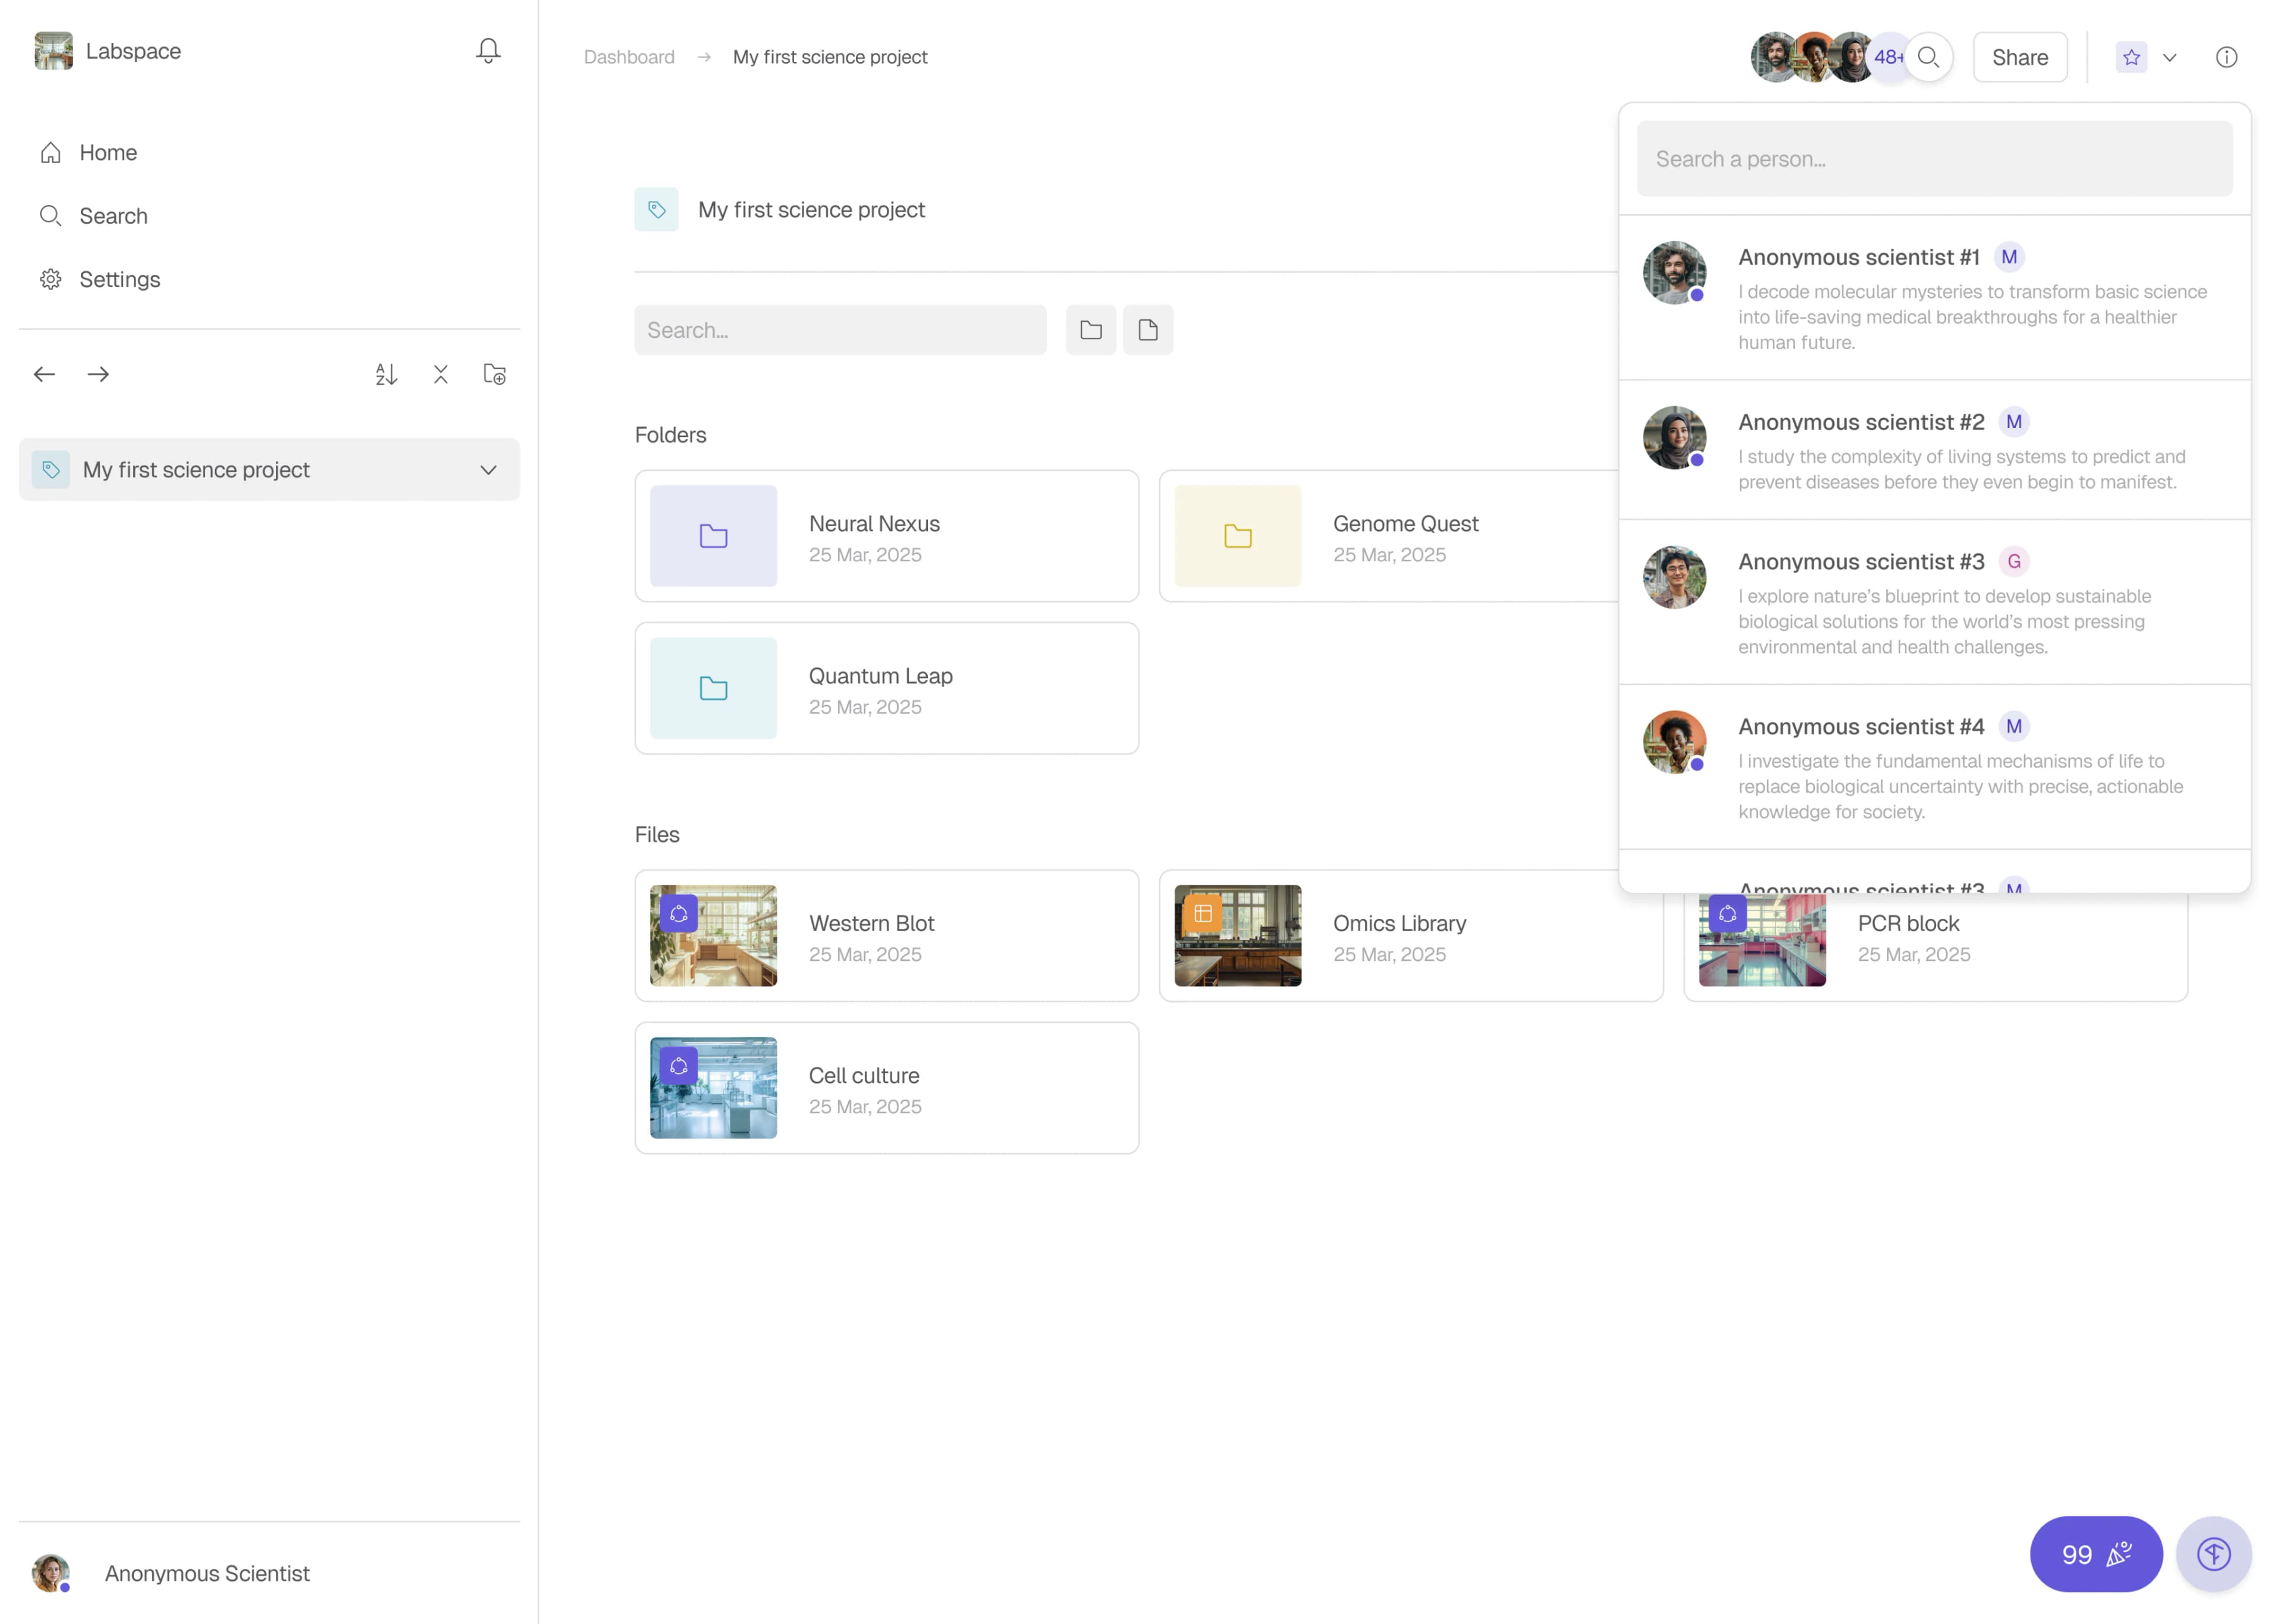
Task: Click Neural Nexus purple folder icon
Action: point(713,536)
